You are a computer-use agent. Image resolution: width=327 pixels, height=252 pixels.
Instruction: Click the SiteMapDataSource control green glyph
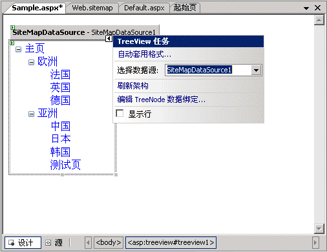tap(12, 27)
